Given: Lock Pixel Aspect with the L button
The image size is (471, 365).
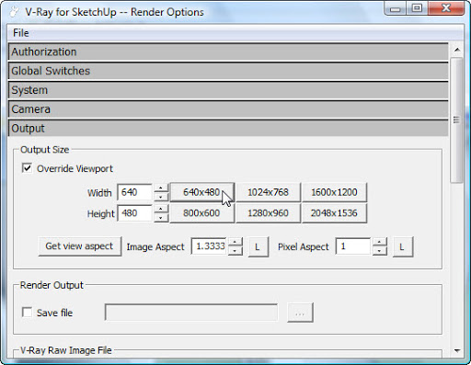Looking at the screenshot, I should pyautogui.click(x=403, y=246).
